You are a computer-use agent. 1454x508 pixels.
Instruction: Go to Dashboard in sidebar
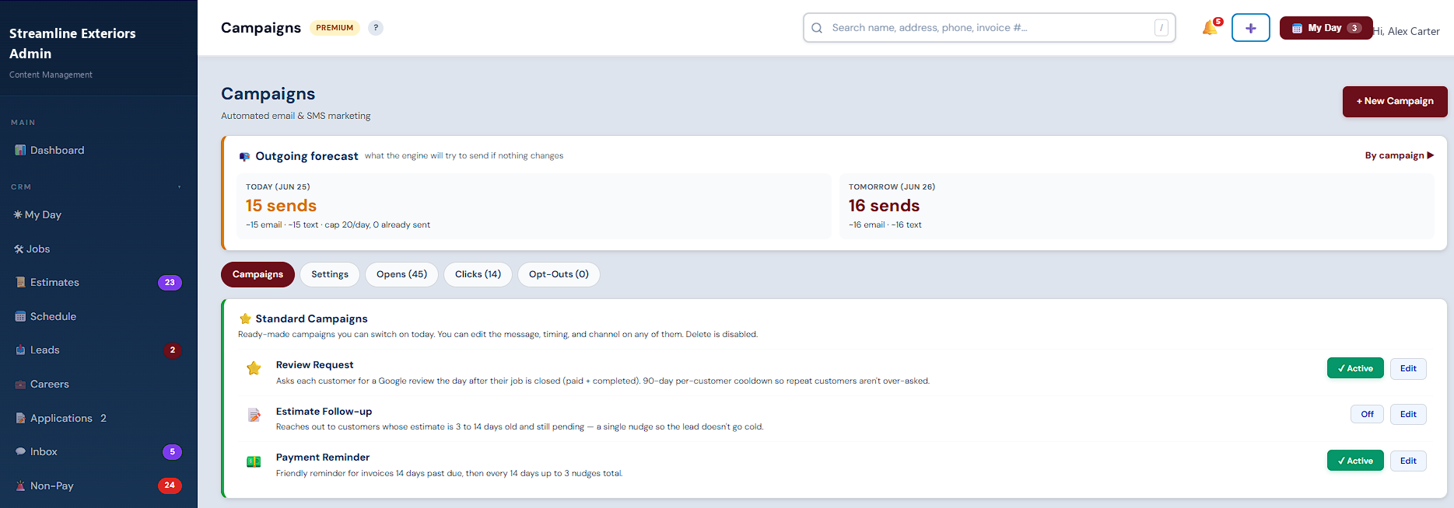pyautogui.click(x=98, y=150)
